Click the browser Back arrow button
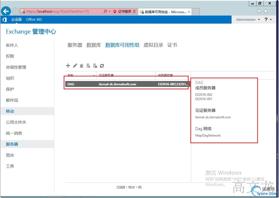This screenshot has height=198, width=279. pos(6,11)
